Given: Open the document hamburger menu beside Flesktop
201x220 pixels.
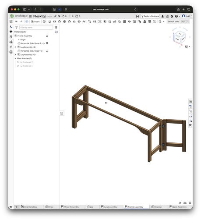Looking at the screenshot, I should 30,16.
